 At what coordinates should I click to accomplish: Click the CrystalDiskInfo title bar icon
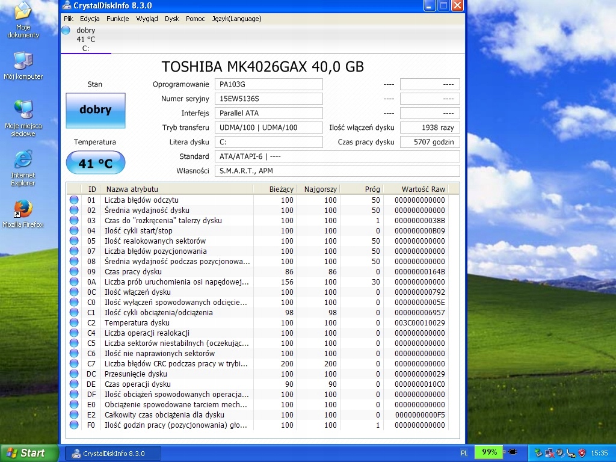pyautogui.click(x=67, y=5)
